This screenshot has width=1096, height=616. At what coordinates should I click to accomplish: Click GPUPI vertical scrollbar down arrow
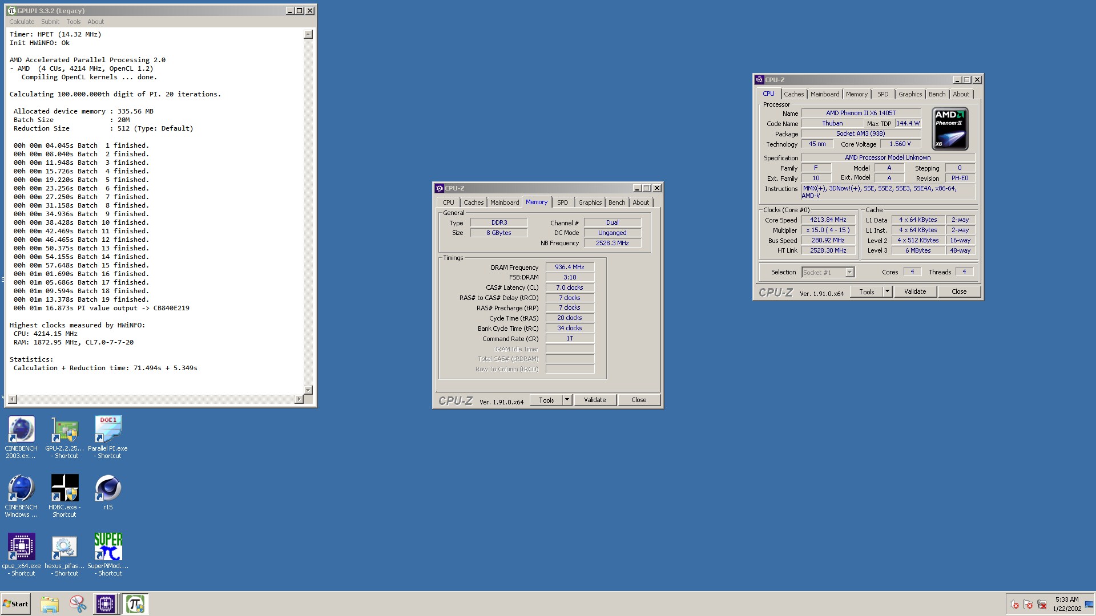[308, 390]
